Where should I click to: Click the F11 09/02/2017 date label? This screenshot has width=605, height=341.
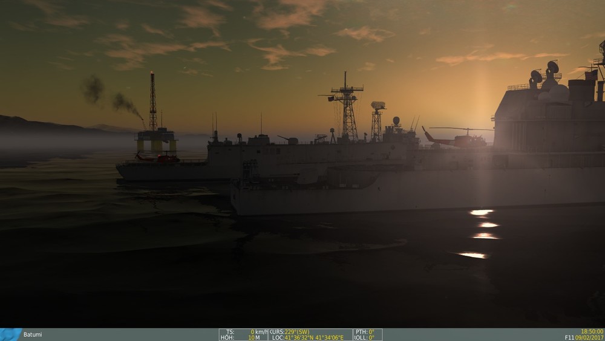point(584,337)
